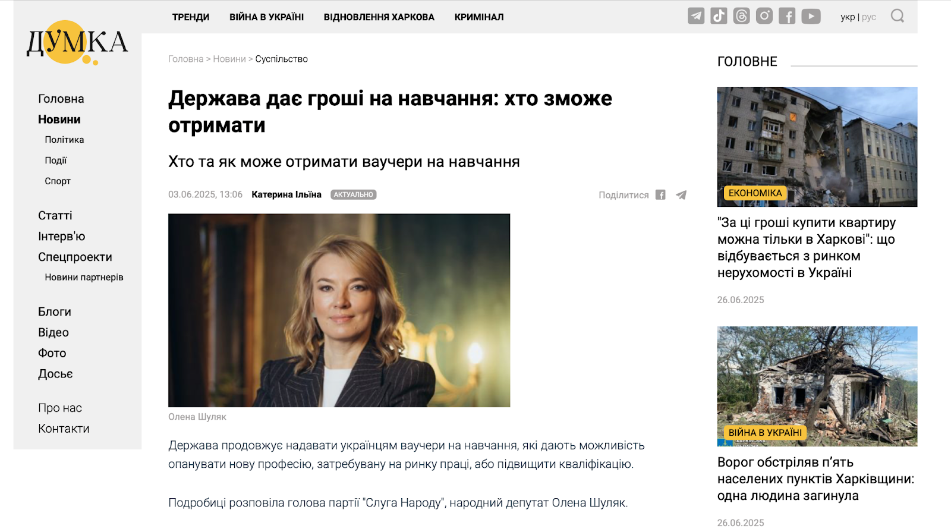951x532 pixels.
Task: Click the Новини breadcrumb link
Action: [x=229, y=59]
